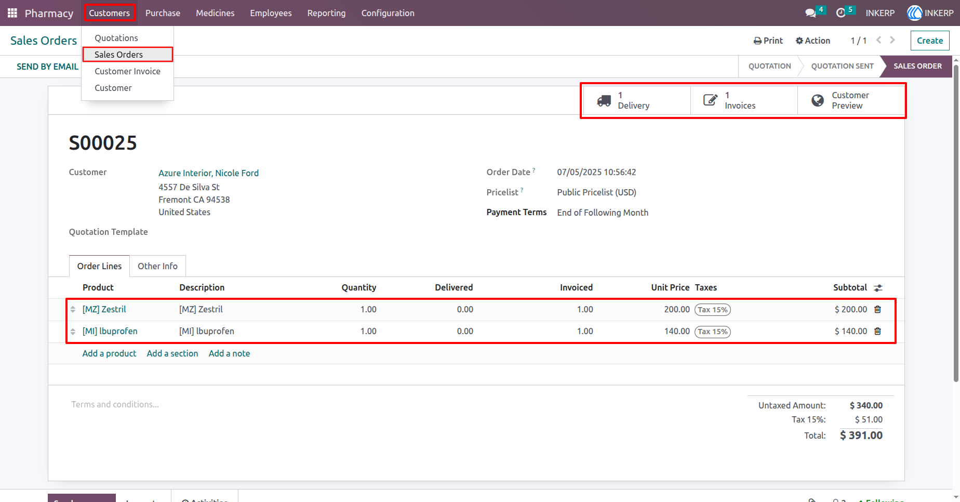
Task: Open the Reporting menu
Action: tap(326, 13)
